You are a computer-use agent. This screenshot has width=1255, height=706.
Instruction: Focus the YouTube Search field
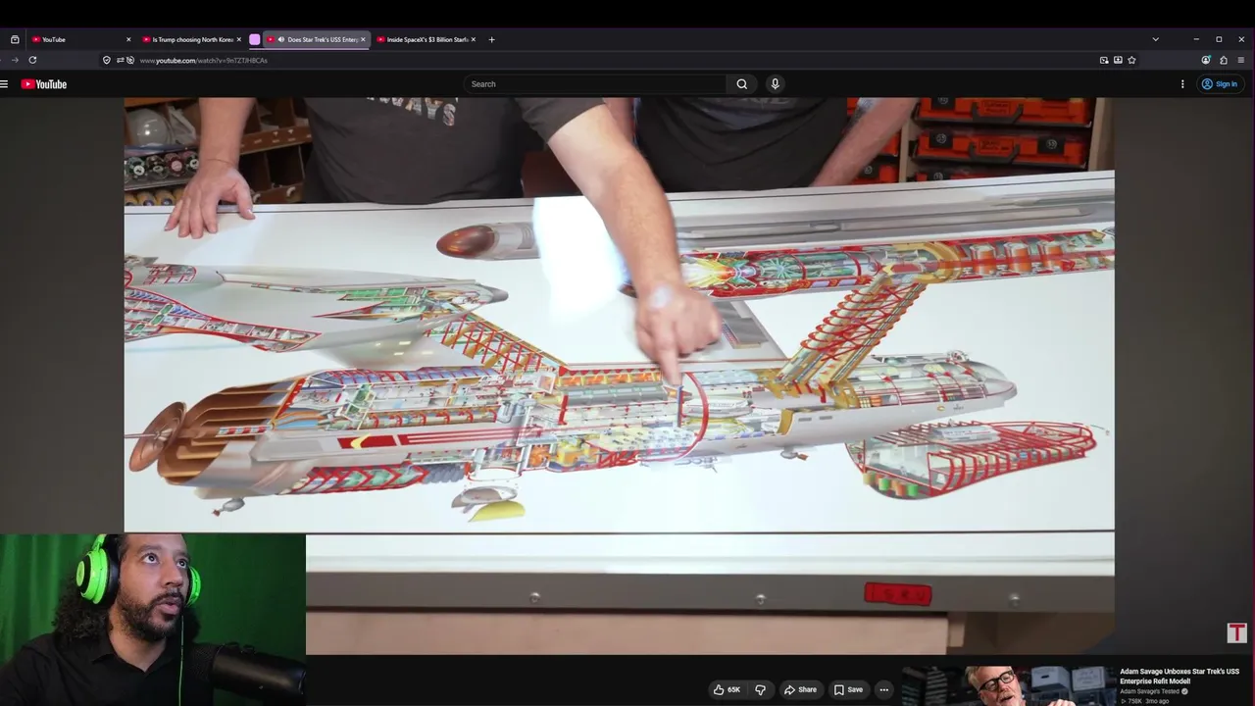[x=595, y=84]
